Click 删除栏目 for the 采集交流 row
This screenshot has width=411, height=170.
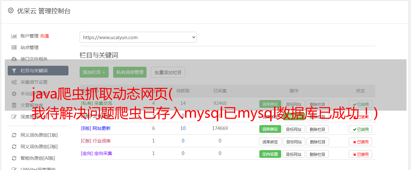click(317, 104)
